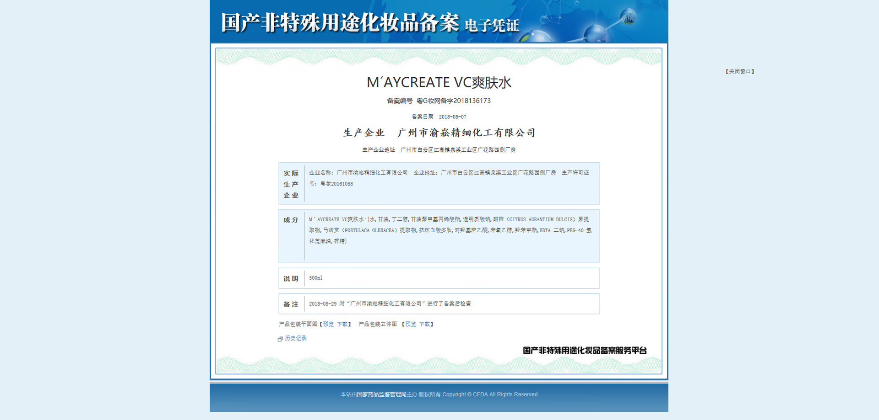This screenshot has width=879, height=420.
Task: Click the filing date 2018-08-07
Action: tap(452, 117)
